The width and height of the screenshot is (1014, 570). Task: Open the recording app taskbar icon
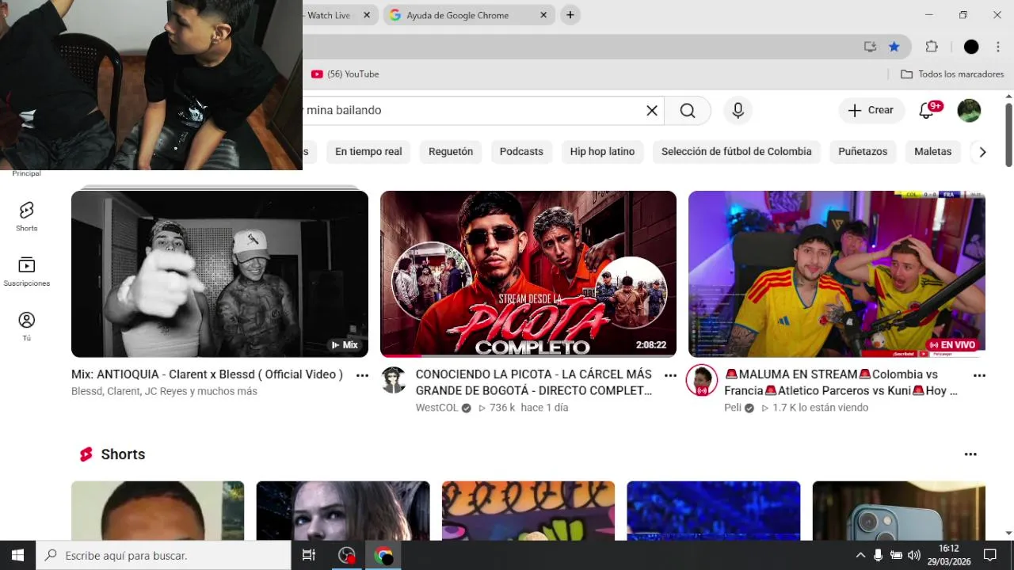346,555
